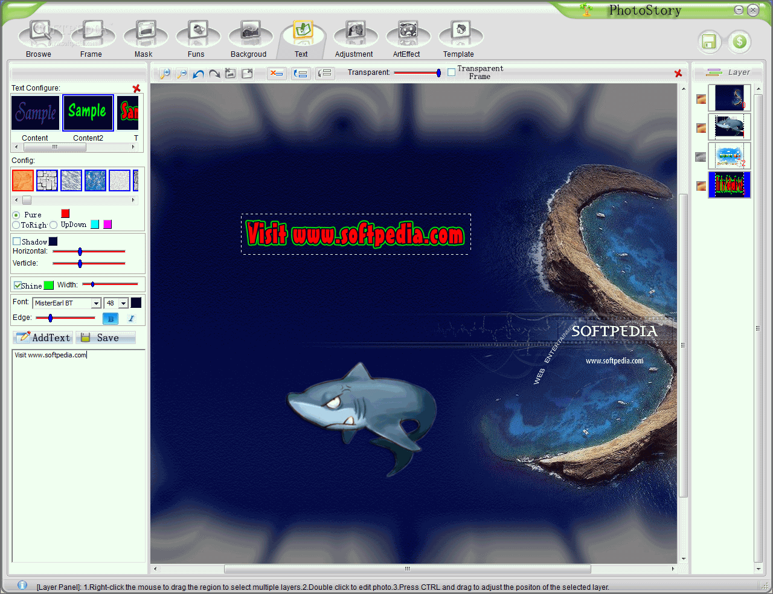Change the green Shine color swatch
This screenshot has height=594, width=773.
(49, 285)
